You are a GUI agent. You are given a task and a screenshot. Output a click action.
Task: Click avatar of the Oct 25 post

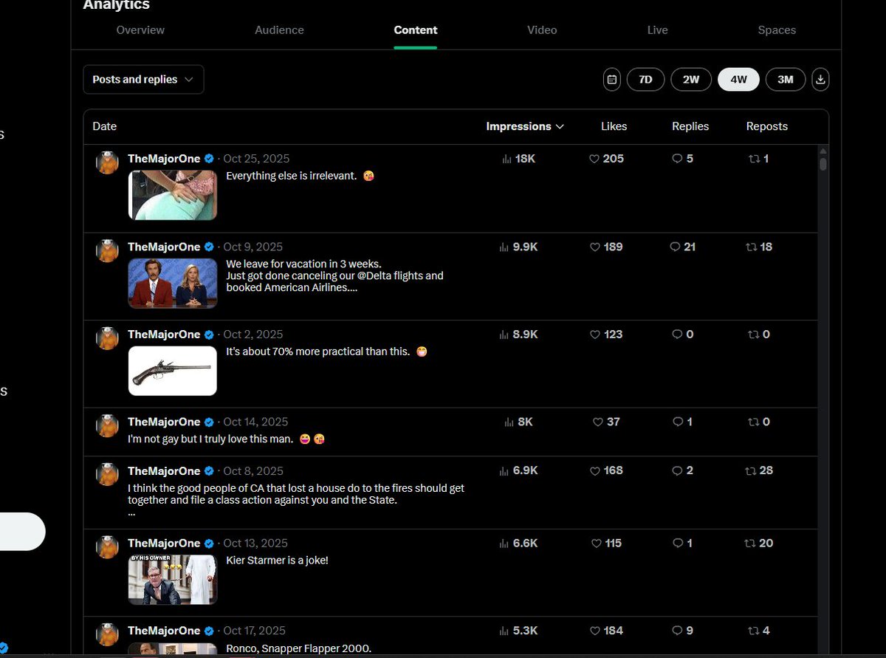108,162
